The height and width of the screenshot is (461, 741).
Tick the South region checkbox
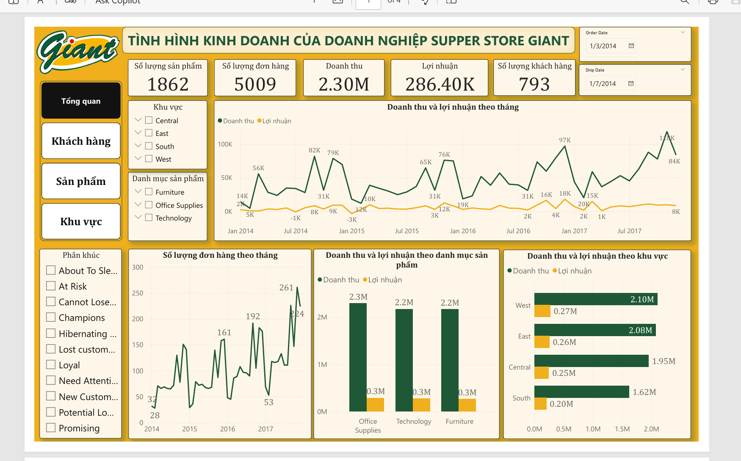(149, 146)
